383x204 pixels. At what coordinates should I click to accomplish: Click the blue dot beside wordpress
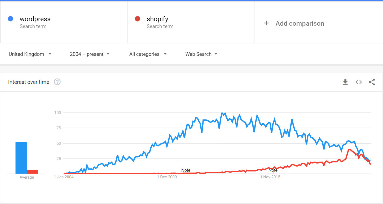pyautogui.click(x=11, y=19)
